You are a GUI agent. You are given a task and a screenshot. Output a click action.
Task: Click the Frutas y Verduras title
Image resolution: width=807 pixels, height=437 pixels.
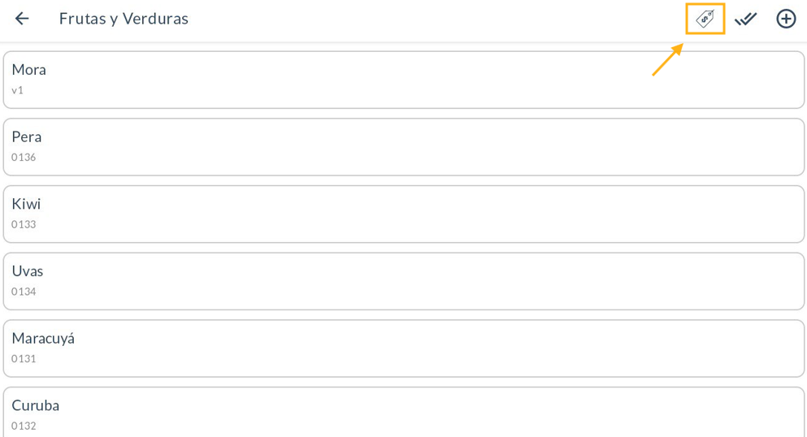(x=124, y=19)
